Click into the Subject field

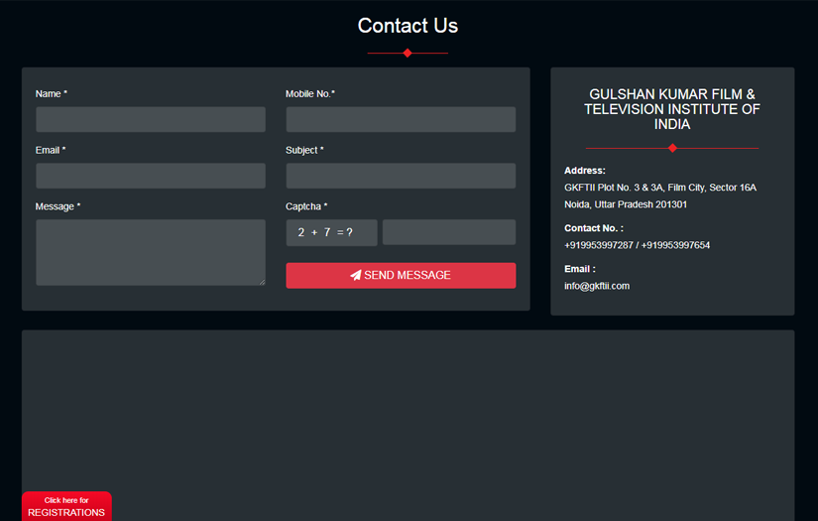[x=401, y=176]
